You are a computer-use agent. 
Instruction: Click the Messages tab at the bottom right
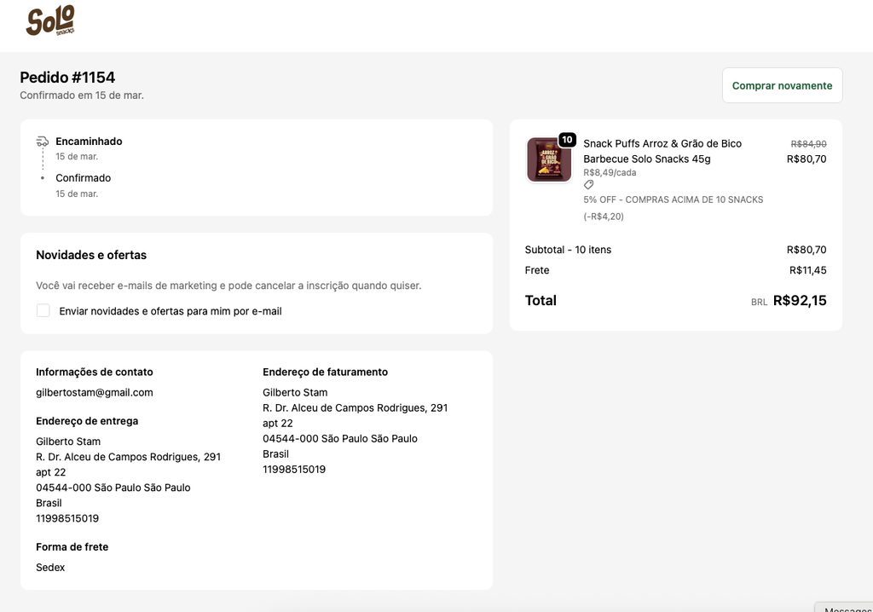(845, 608)
